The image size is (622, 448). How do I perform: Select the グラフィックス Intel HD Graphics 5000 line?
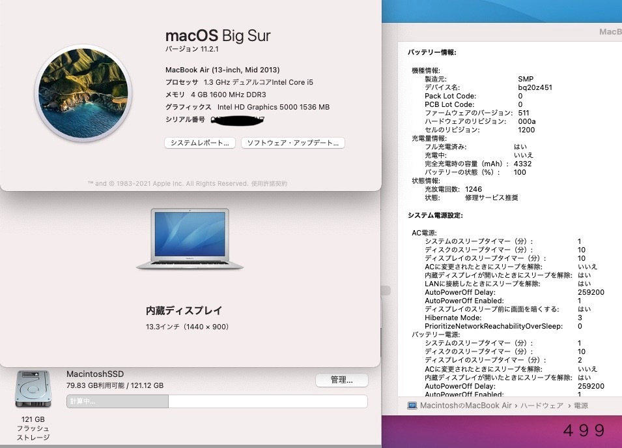[247, 107]
